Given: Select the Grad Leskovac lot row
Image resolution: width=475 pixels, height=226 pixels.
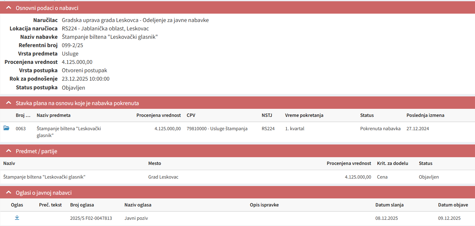Looking at the screenshot, I should [x=163, y=177].
